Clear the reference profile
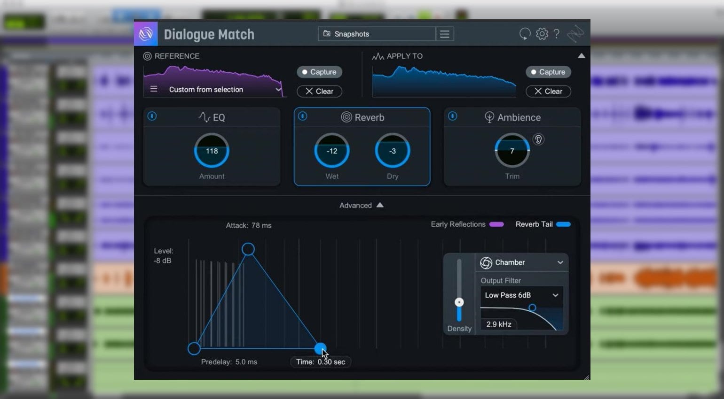Viewport: 724px width, 399px height. pyautogui.click(x=319, y=91)
